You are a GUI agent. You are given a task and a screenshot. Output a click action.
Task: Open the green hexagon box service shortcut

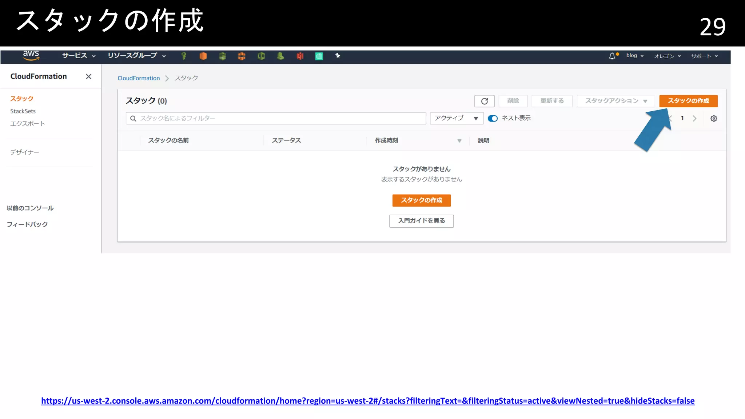point(261,56)
